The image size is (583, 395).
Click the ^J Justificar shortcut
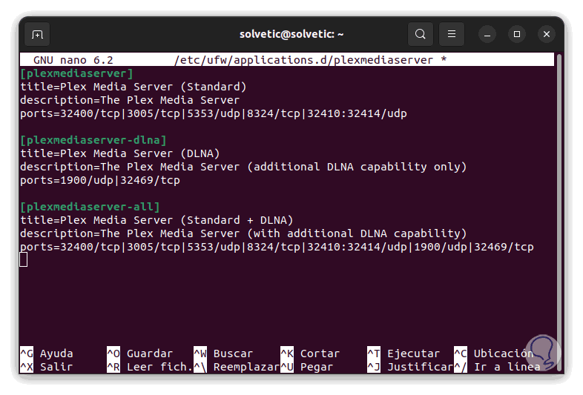410,366
